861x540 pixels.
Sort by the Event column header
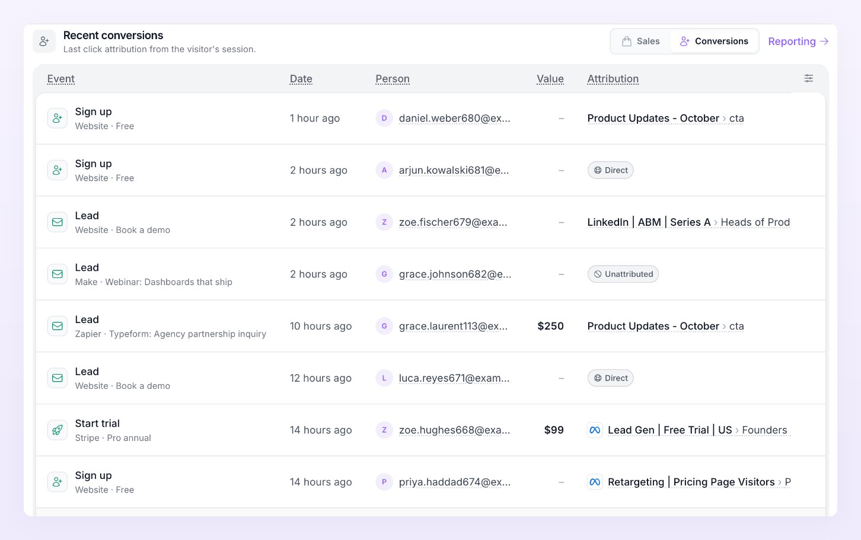click(61, 79)
